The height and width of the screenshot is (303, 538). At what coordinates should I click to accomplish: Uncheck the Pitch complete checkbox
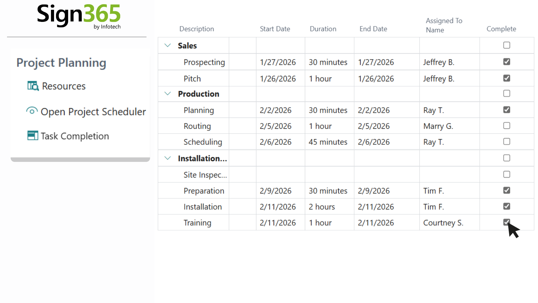[x=506, y=78]
